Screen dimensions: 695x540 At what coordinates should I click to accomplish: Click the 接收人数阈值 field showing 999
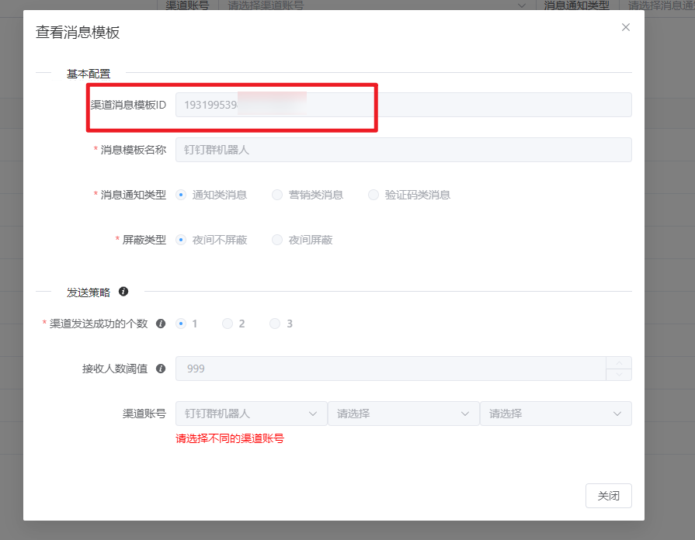click(x=391, y=369)
